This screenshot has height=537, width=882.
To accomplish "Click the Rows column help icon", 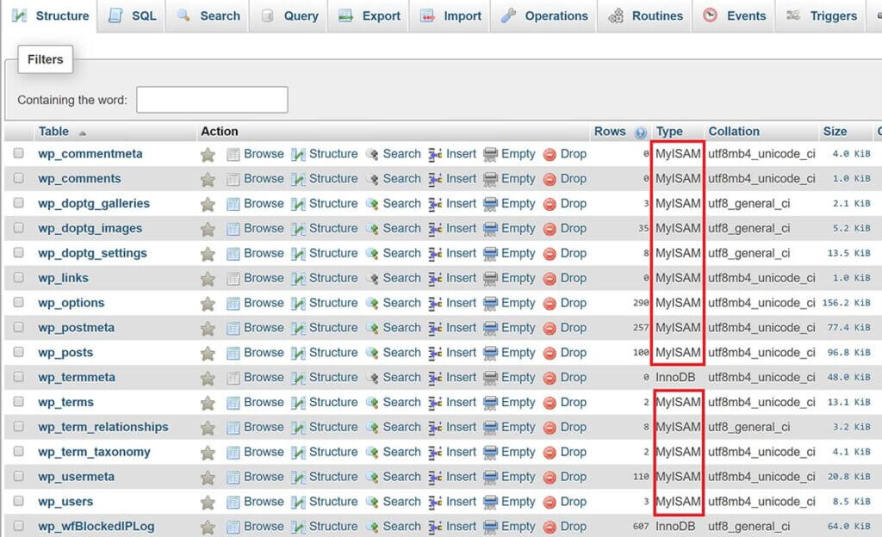I will tap(640, 133).
